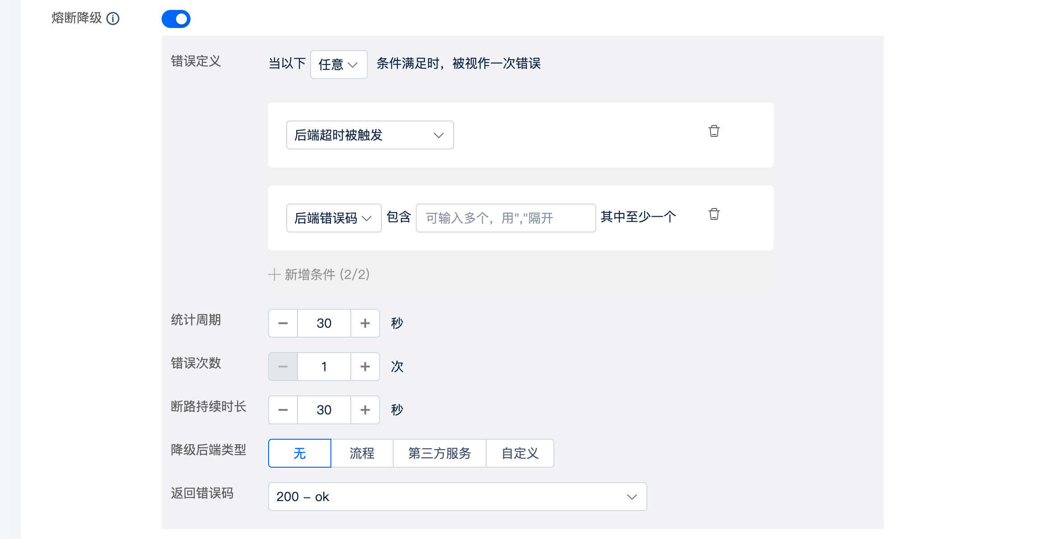Open the 任意 condition match dropdown

(x=339, y=65)
